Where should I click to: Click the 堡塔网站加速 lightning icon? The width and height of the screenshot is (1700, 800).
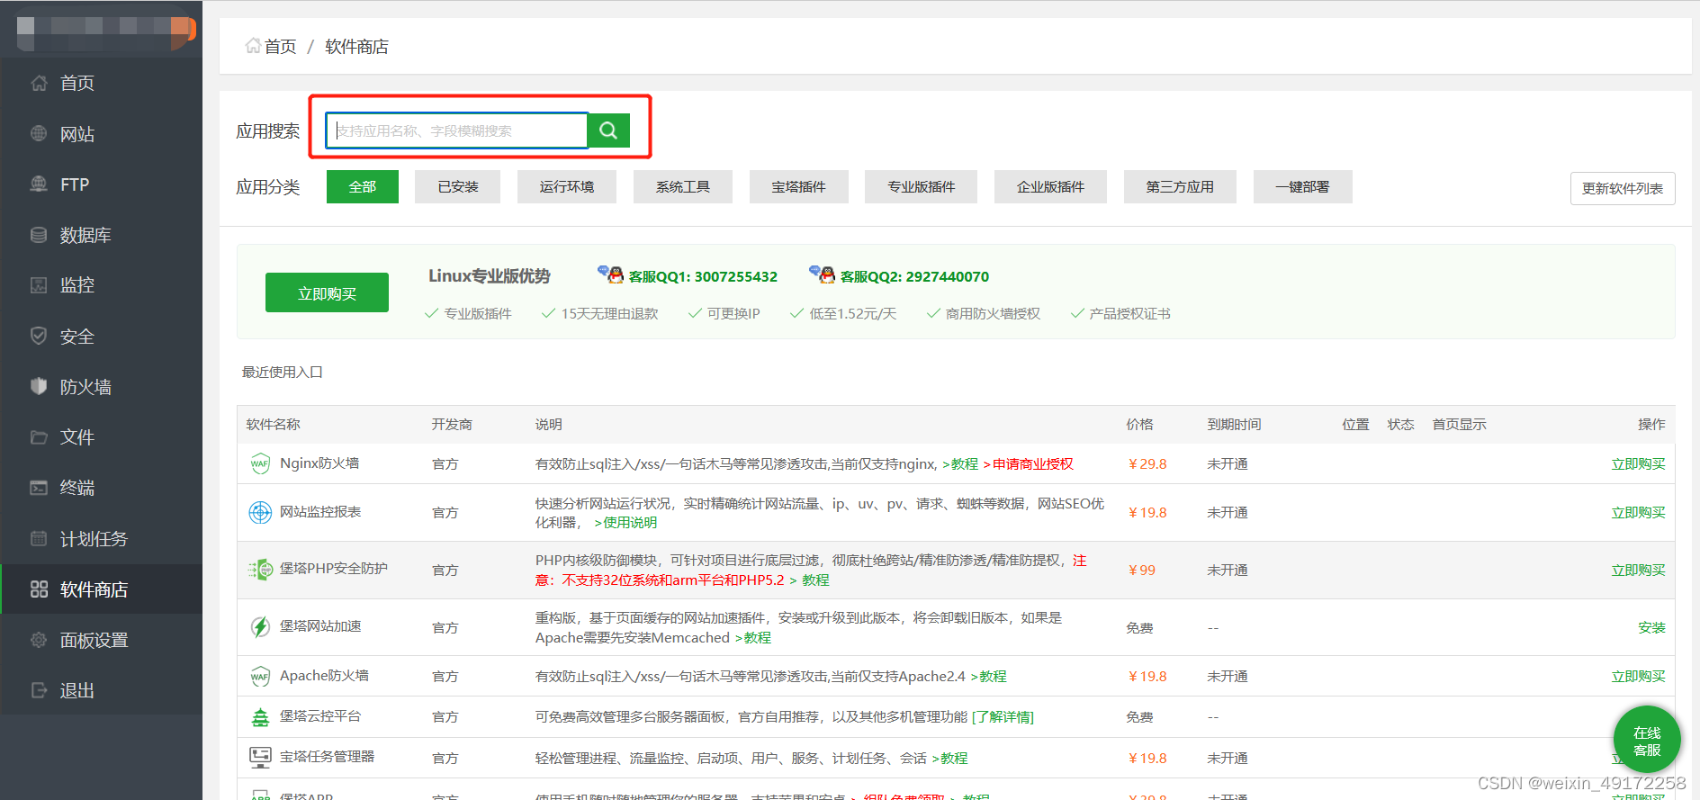point(260,627)
